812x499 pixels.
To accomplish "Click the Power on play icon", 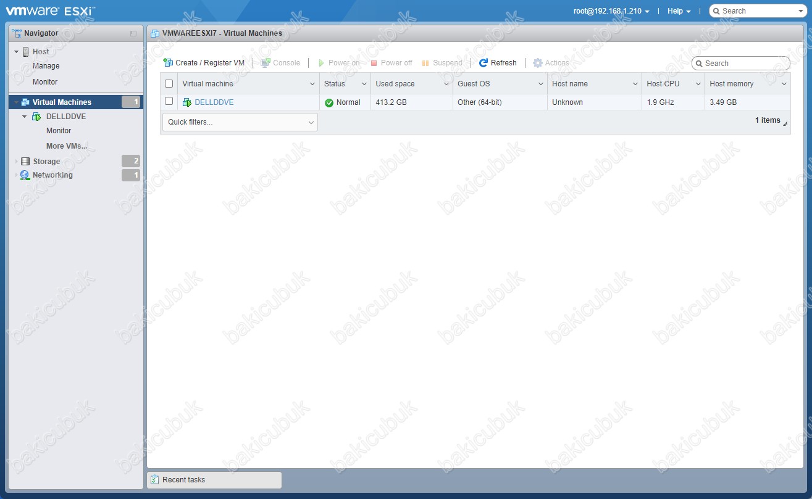I will point(321,63).
